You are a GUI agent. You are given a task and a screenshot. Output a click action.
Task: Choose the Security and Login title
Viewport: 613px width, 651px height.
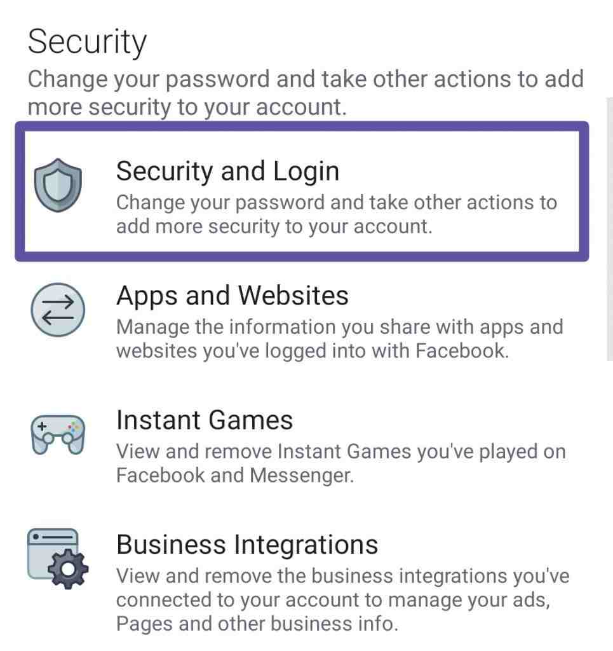coord(227,171)
